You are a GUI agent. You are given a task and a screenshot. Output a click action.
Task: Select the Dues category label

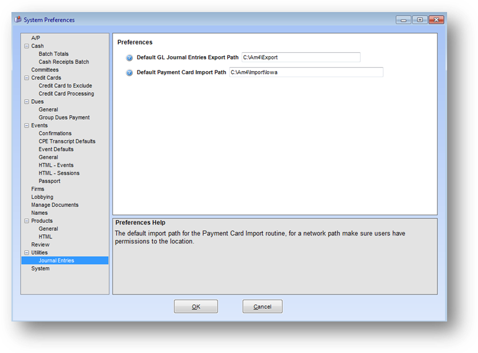[38, 101]
